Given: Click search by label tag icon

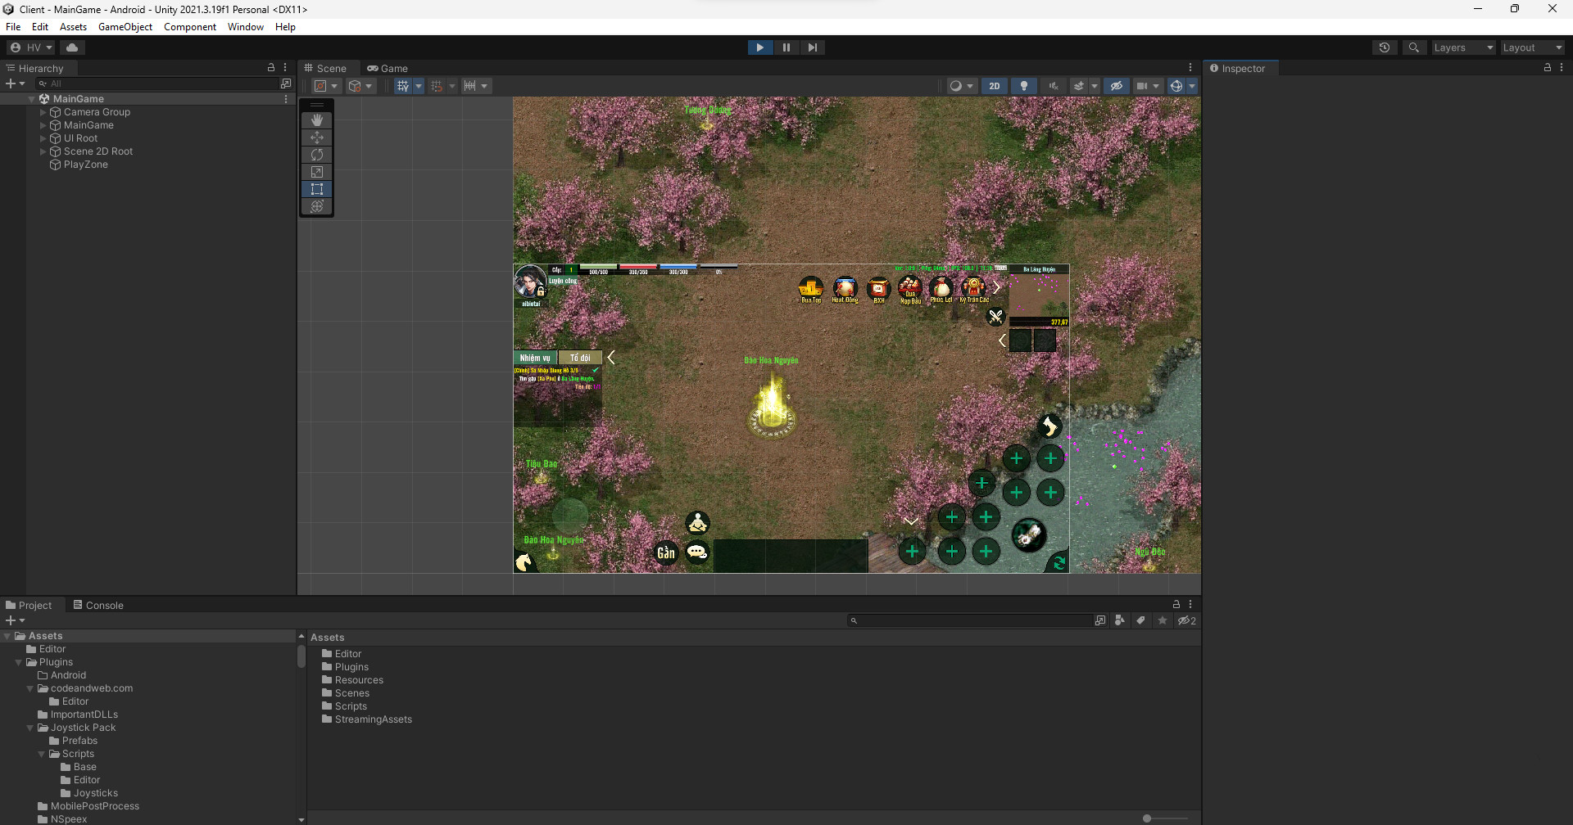Looking at the screenshot, I should click(1140, 620).
